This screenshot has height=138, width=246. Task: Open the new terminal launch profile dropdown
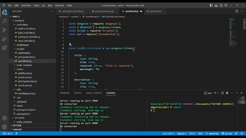[x=218, y=93]
